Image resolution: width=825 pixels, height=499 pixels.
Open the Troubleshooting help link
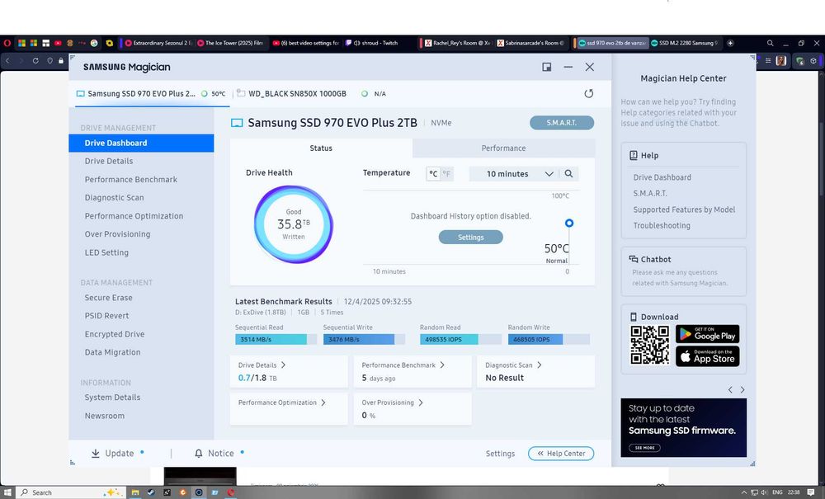pos(662,225)
